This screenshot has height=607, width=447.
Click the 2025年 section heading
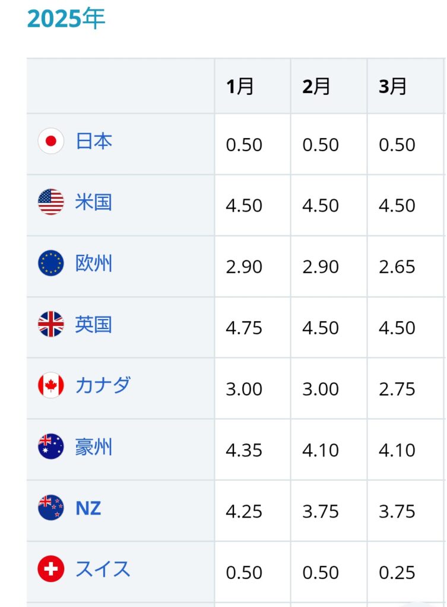pos(66,18)
